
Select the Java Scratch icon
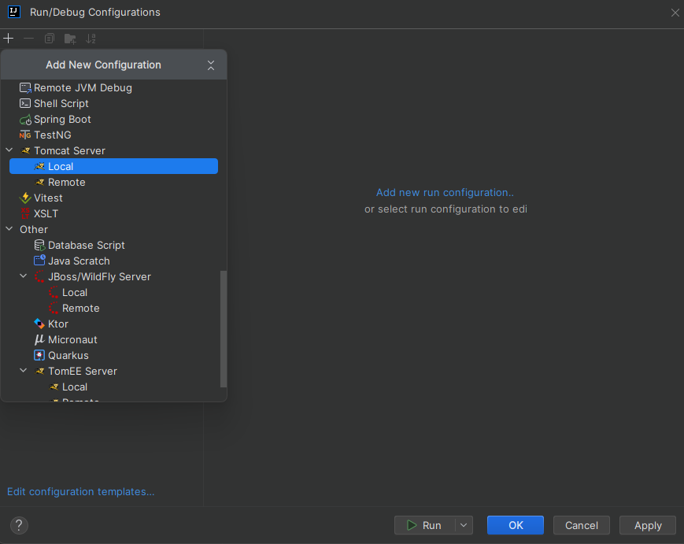click(39, 261)
